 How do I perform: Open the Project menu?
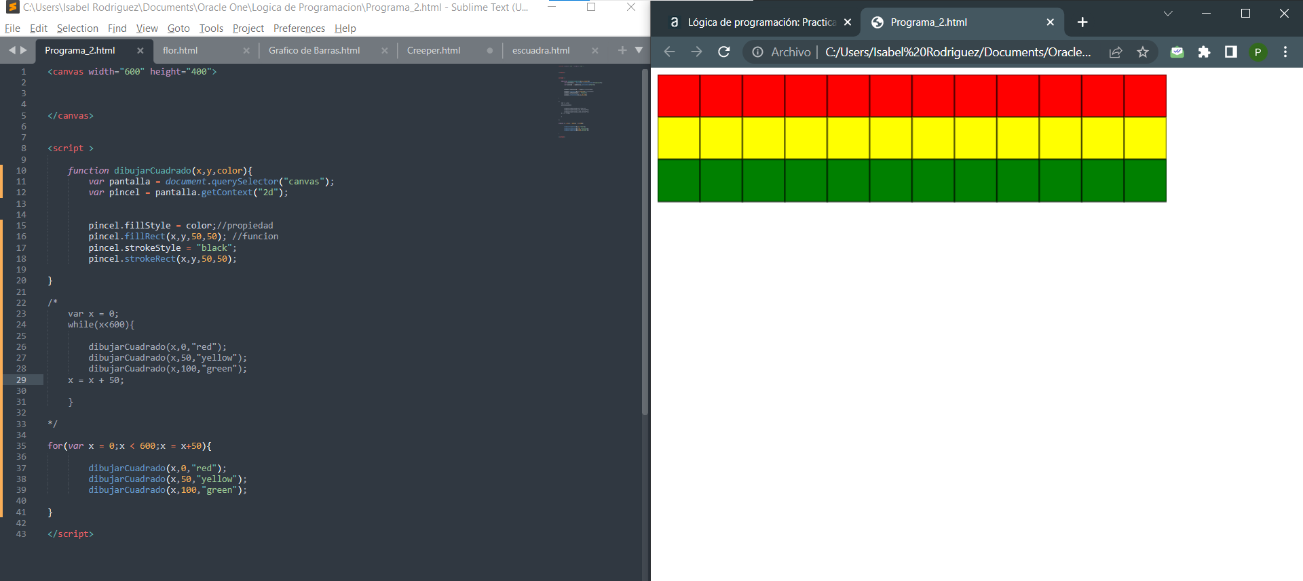point(248,28)
